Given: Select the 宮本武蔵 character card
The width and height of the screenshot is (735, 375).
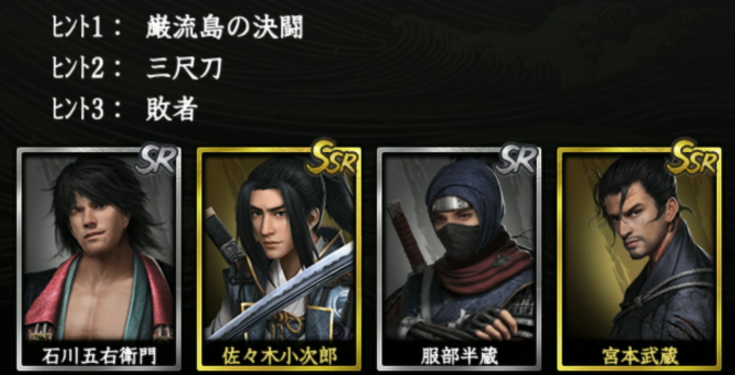Looking at the screenshot, I should pos(639,259).
